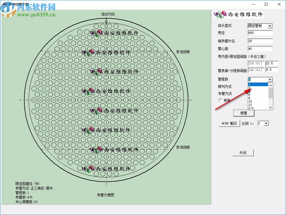Screen dimensions: 286x215
Task: Click the 西安维维软件 logo at top right
Action: tap(238, 14)
